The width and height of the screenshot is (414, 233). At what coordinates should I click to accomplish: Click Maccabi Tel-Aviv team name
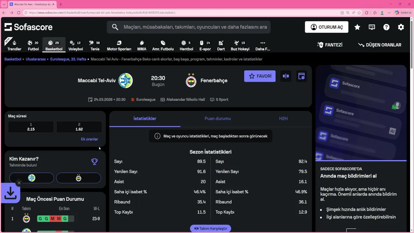tap(97, 81)
